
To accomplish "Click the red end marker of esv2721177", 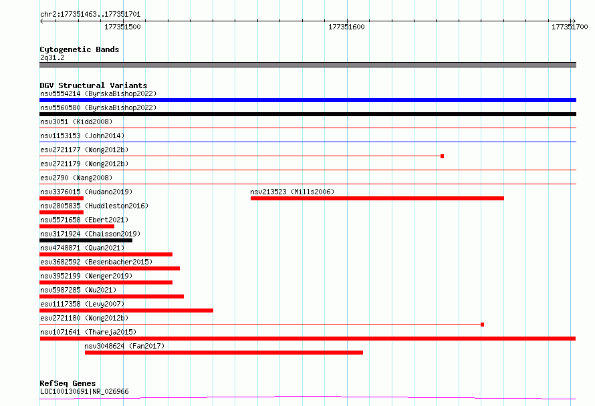I will (x=442, y=156).
